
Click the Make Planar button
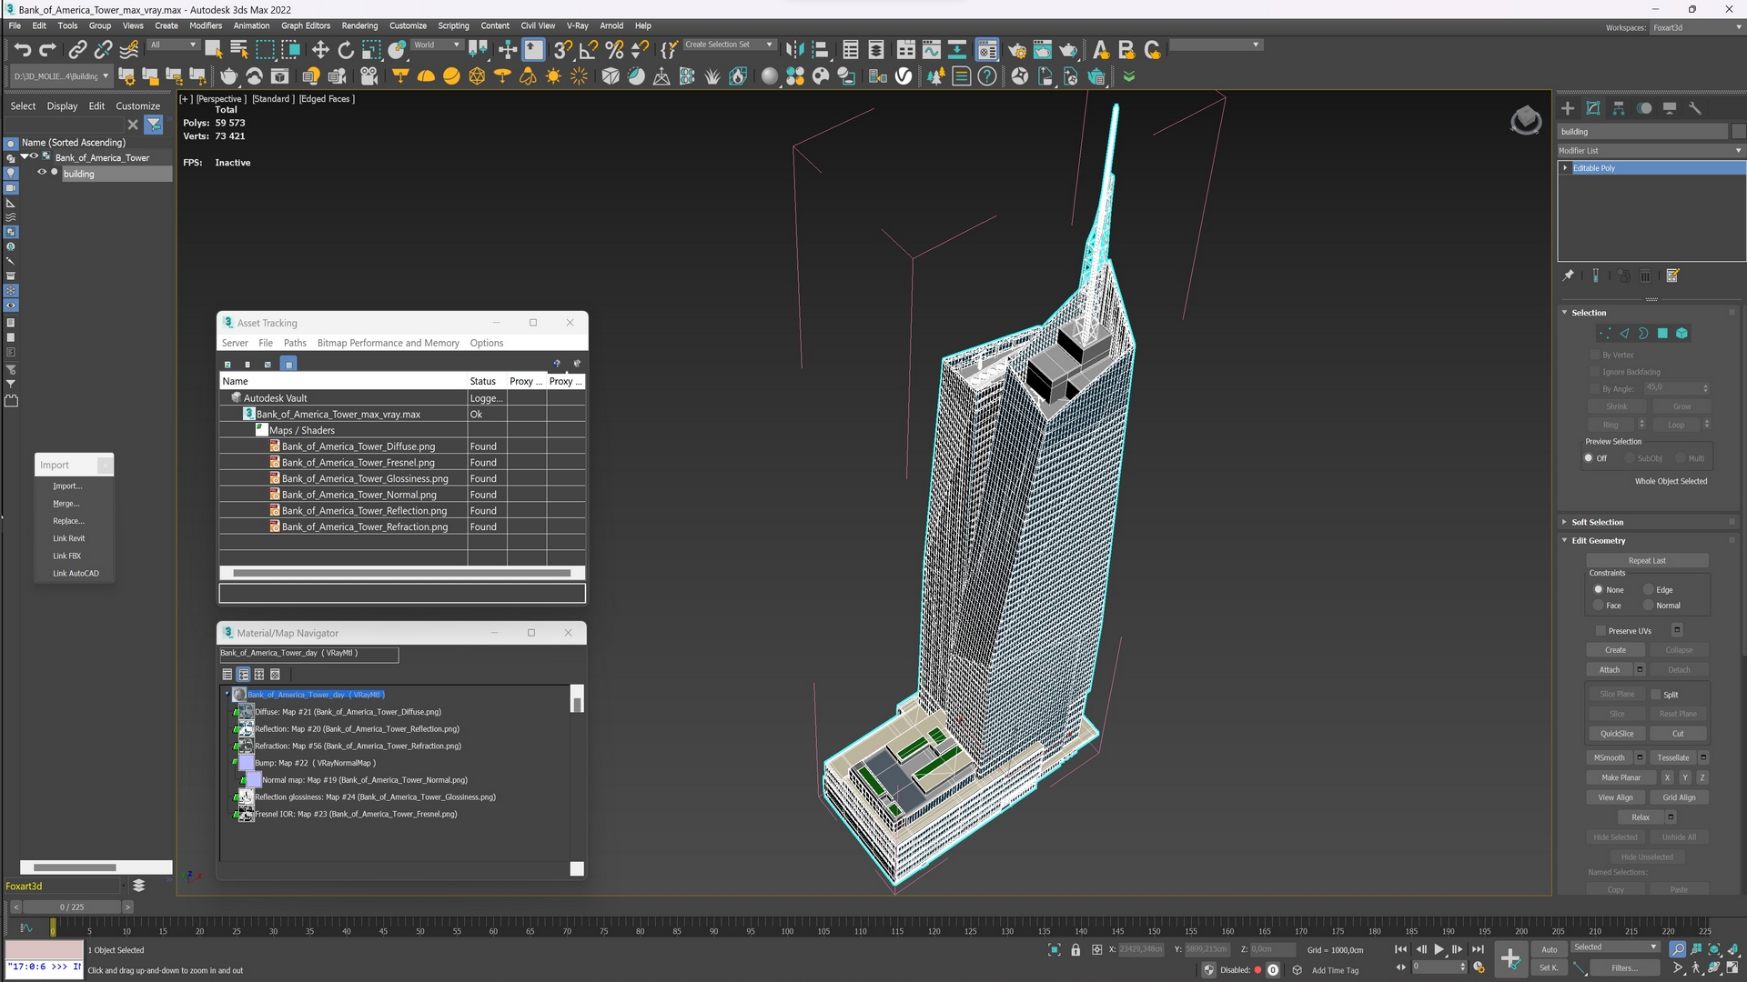(x=1621, y=778)
